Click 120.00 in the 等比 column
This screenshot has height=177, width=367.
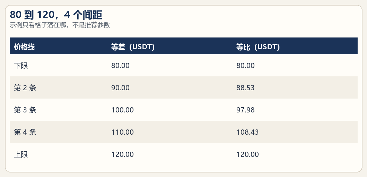coord(248,154)
